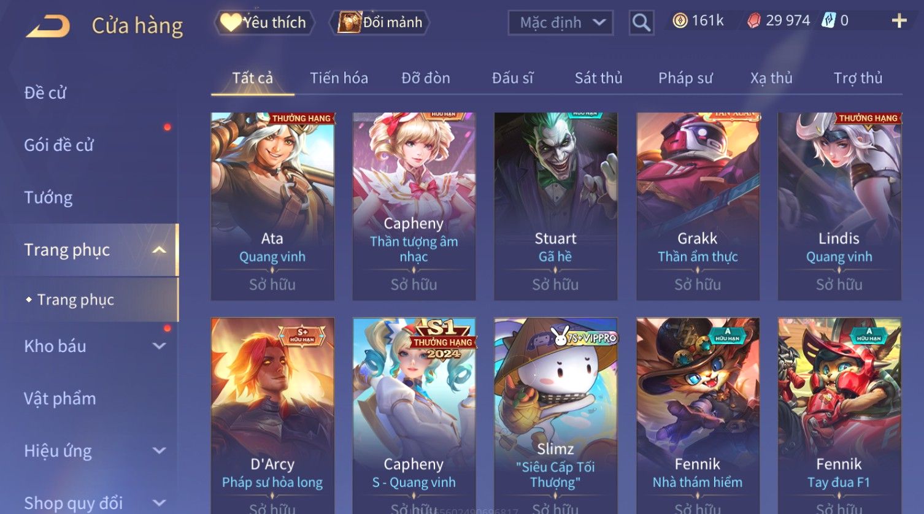Screen dimensions: 924x514
Task: Collapse the Trang phục sidebar section
Action: click(159, 250)
